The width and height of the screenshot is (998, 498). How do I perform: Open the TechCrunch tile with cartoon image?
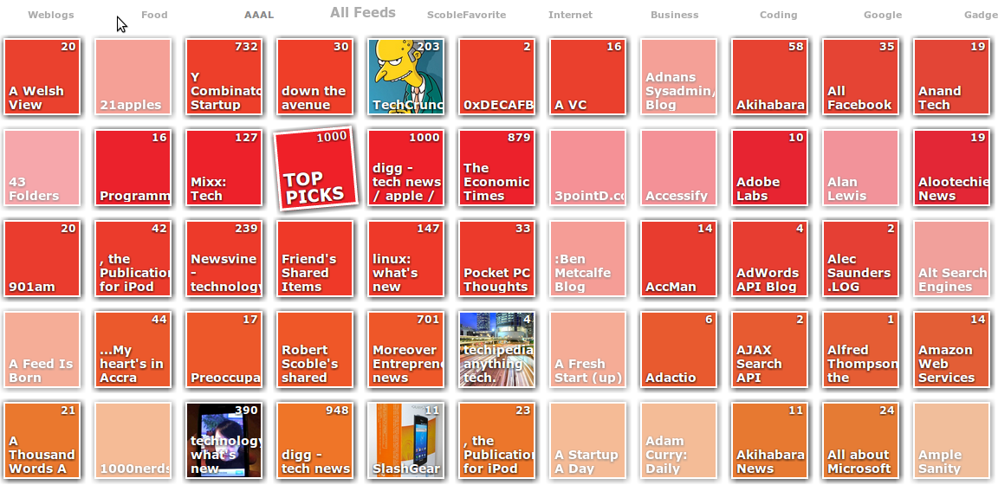point(406,77)
